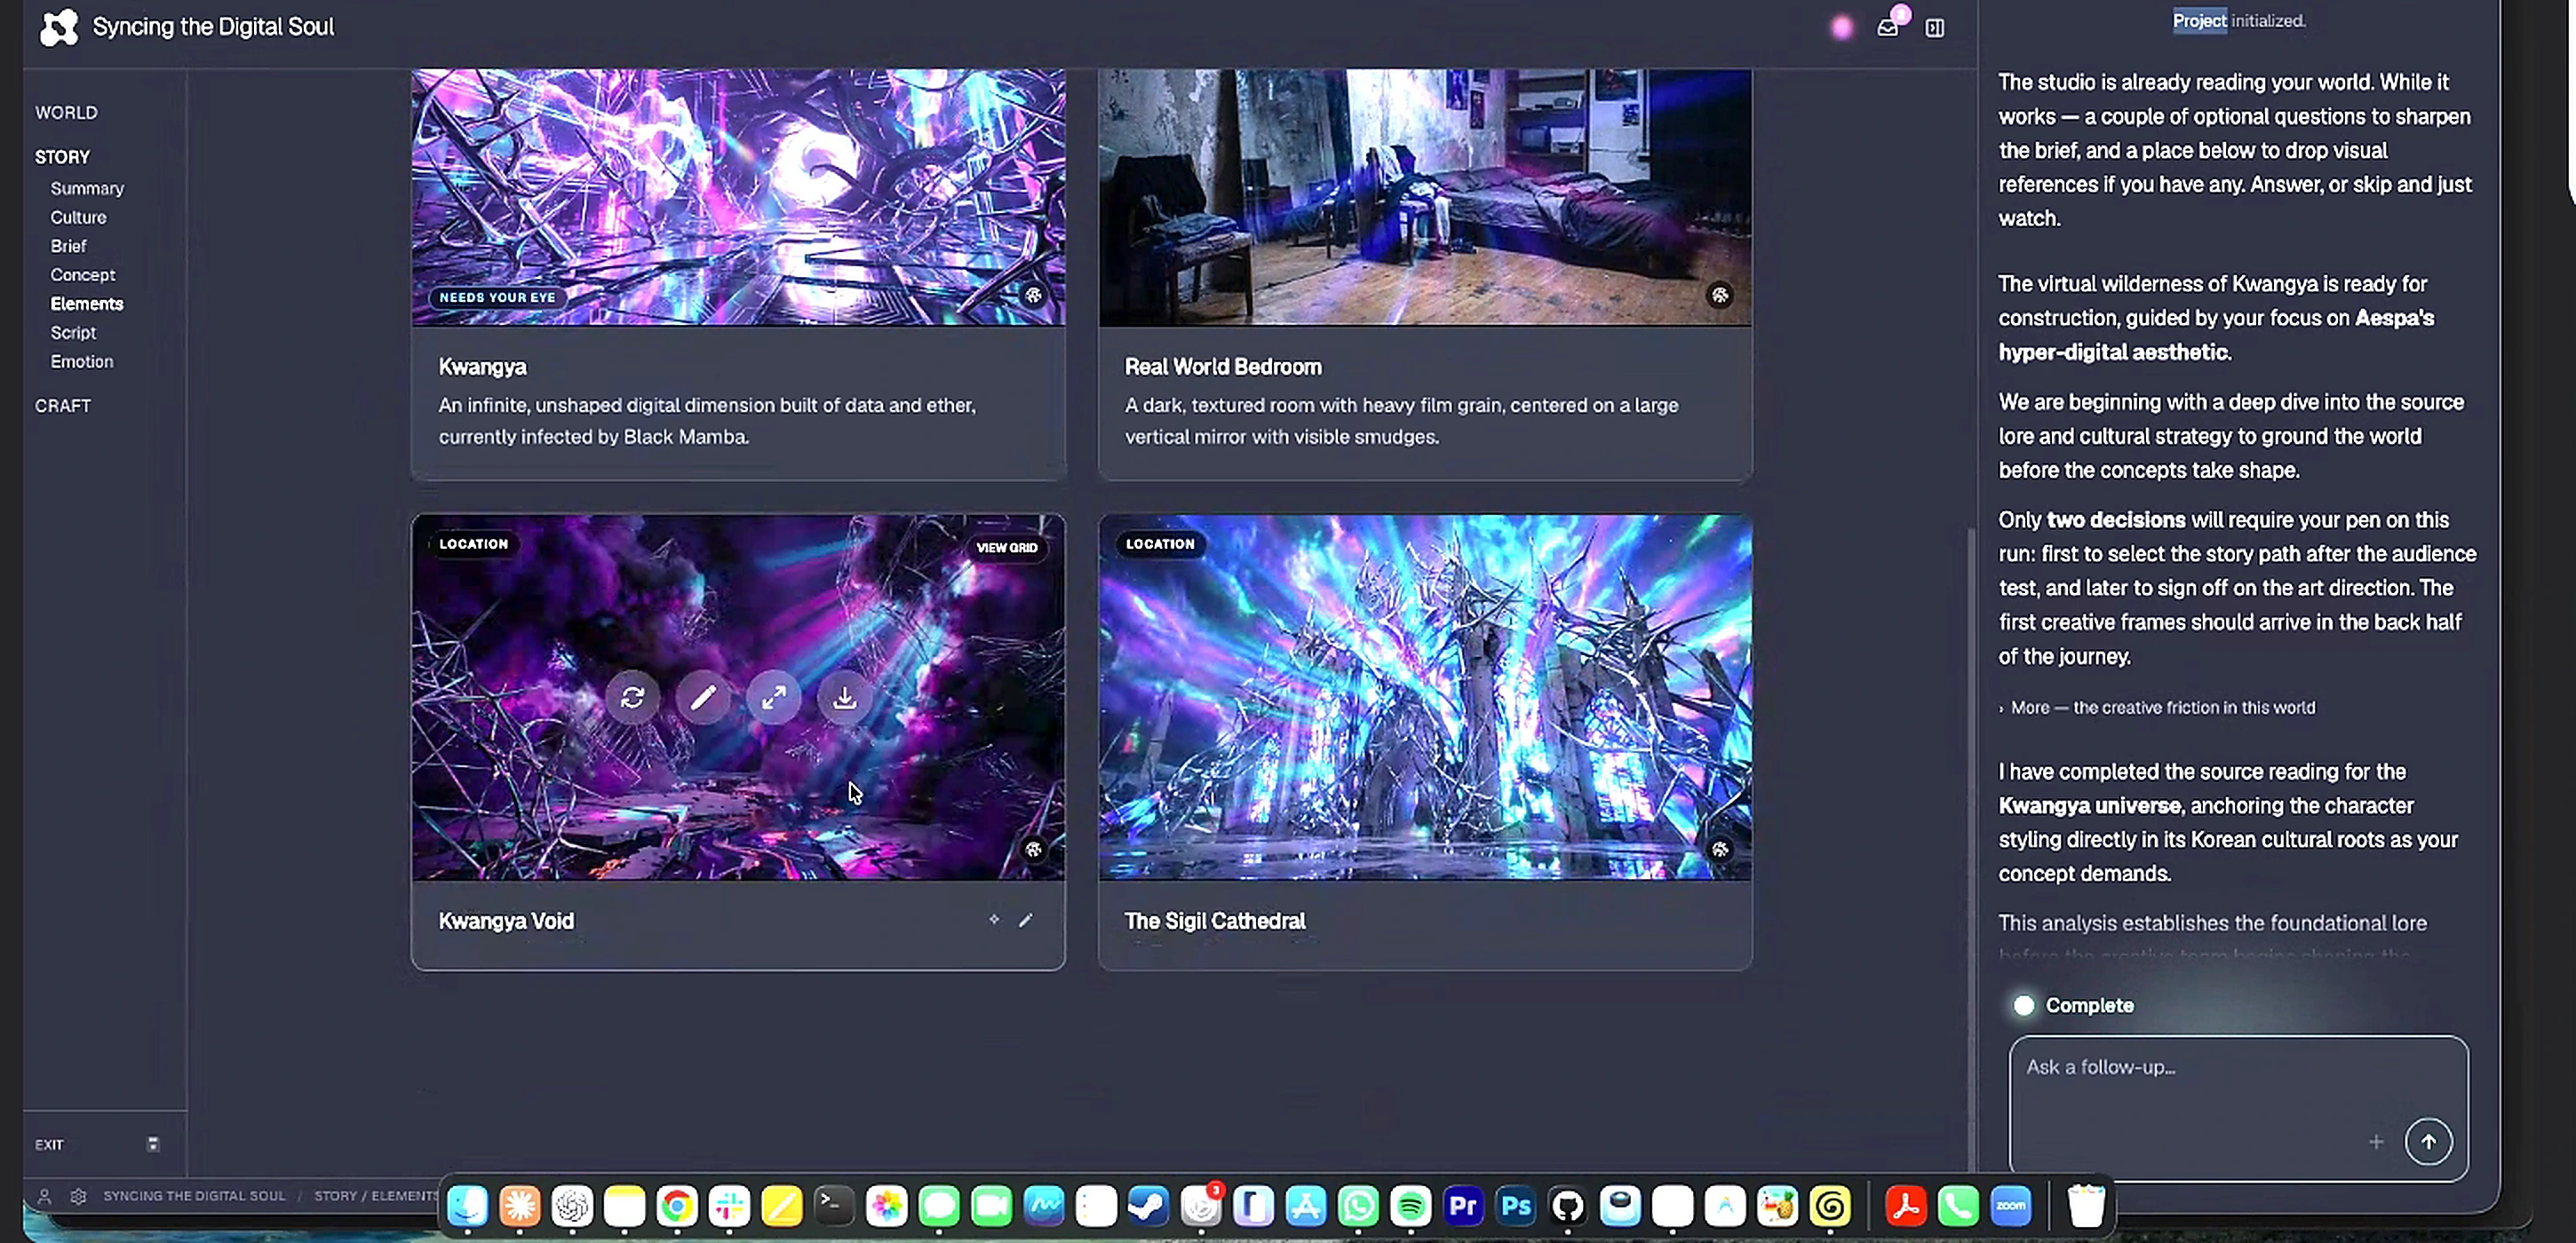Click the sparkle icon beside Kwangya Void title
The height and width of the screenshot is (1243, 2576).
(994, 919)
